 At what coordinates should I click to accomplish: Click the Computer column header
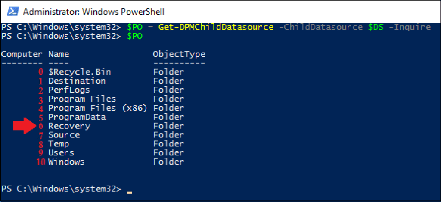22,54
